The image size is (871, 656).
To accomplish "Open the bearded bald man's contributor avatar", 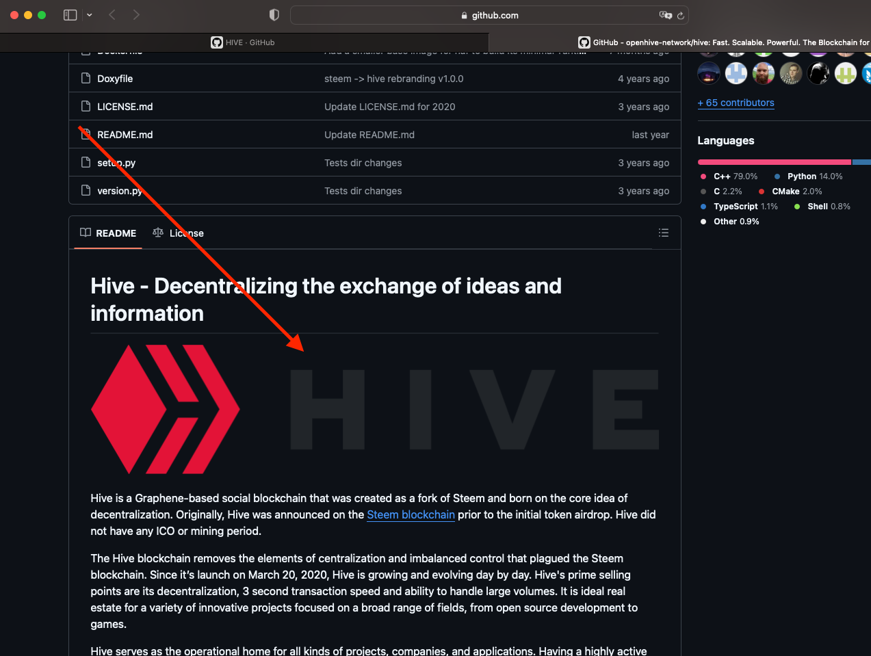I will [x=764, y=73].
